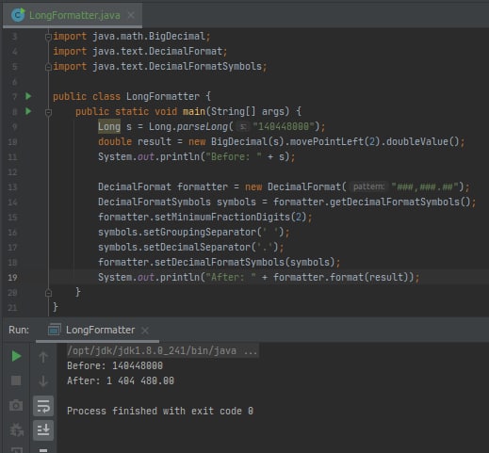This screenshot has height=453, width=489.
Task: Rerun LongFormatter in the Run panel
Action: (x=16, y=356)
